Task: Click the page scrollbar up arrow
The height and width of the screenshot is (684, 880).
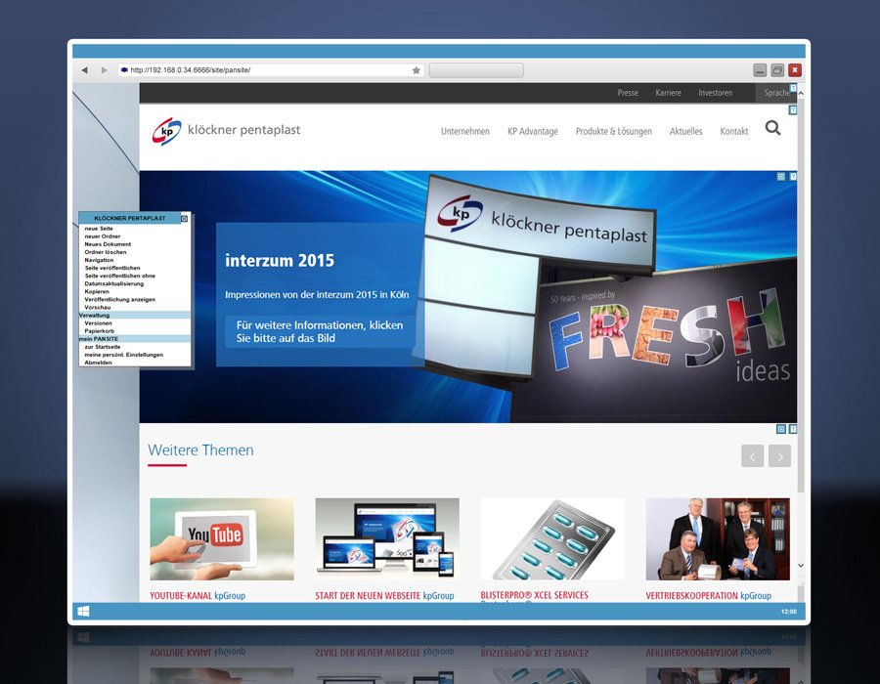Action: pos(801,94)
